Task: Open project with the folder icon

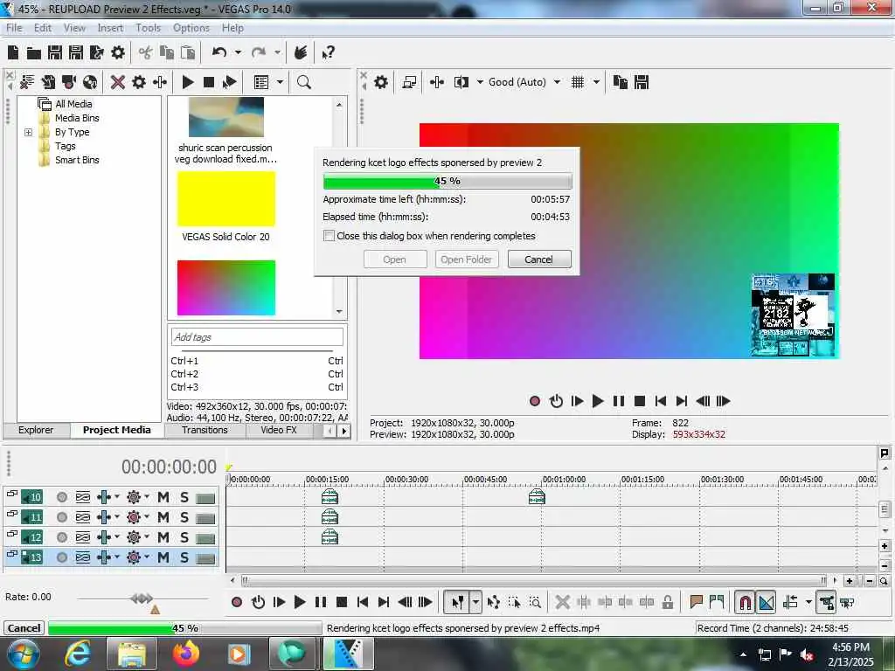Action: tap(34, 53)
